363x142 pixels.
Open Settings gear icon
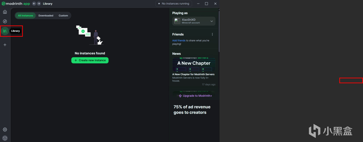point(5,130)
